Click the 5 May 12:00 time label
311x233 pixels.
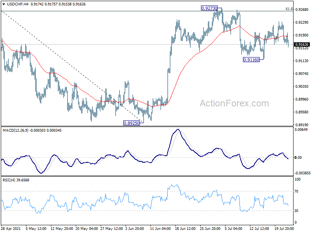pyautogui.click(x=36, y=229)
